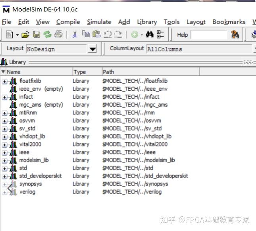Click the Paste clipboard icon
256x231 pixels.
96,34
